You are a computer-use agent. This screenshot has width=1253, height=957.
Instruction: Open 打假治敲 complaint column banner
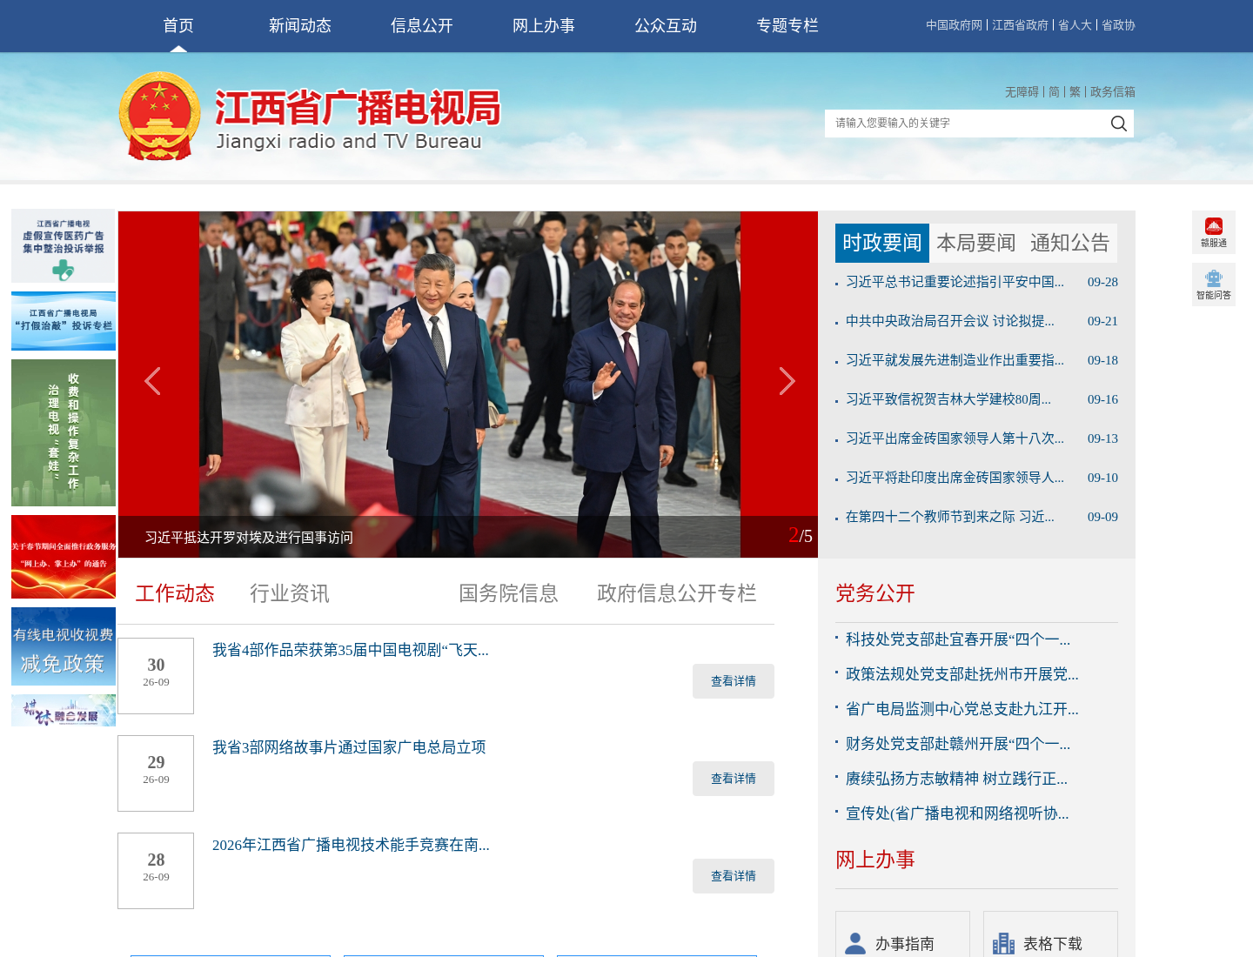pyautogui.click(x=64, y=321)
